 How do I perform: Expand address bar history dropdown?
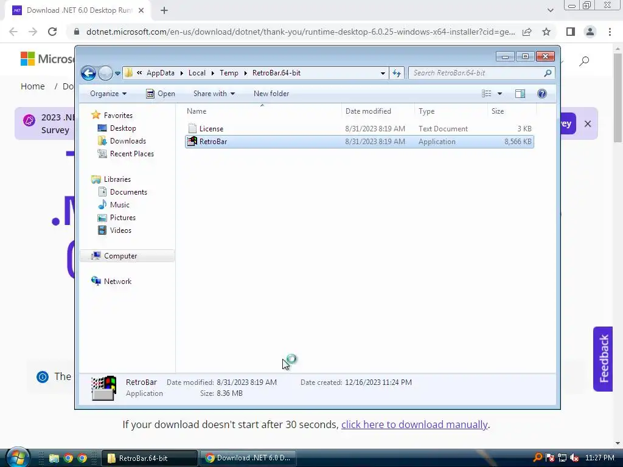click(383, 73)
